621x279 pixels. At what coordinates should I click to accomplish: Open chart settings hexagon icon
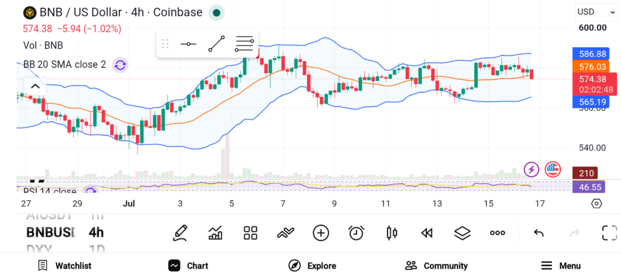coord(597,203)
